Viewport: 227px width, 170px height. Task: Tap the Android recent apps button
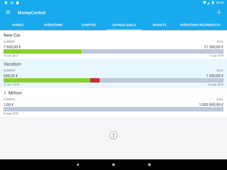tap(149, 165)
